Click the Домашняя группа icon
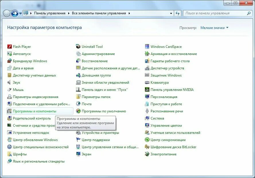This screenshot has height=178, width=255. [78, 75]
